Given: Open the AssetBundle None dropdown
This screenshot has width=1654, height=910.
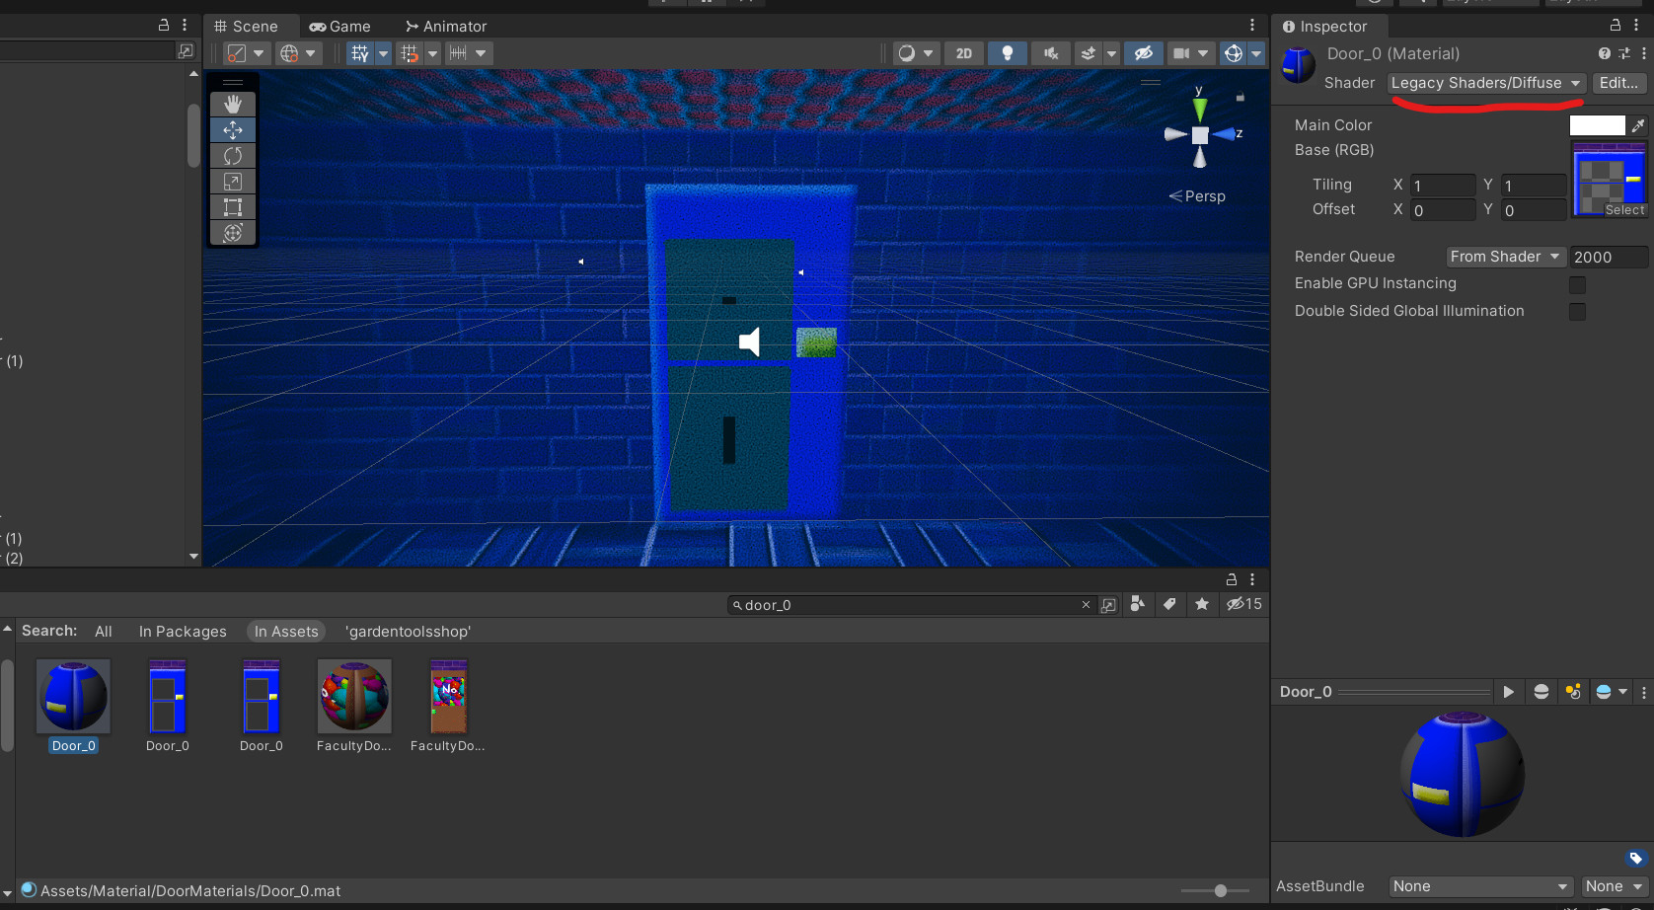Looking at the screenshot, I should [x=1478, y=886].
